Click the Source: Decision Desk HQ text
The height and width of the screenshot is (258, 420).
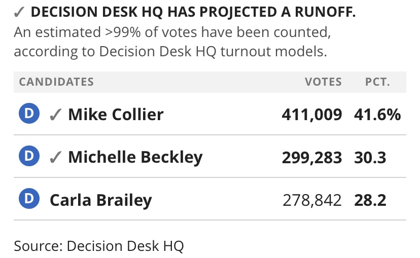point(98,246)
